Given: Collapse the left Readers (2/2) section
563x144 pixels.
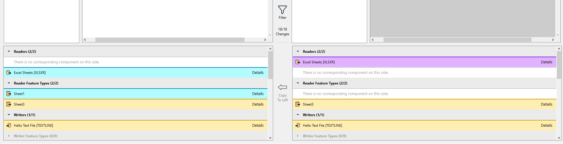Looking at the screenshot, I should click(x=9, y=52).
